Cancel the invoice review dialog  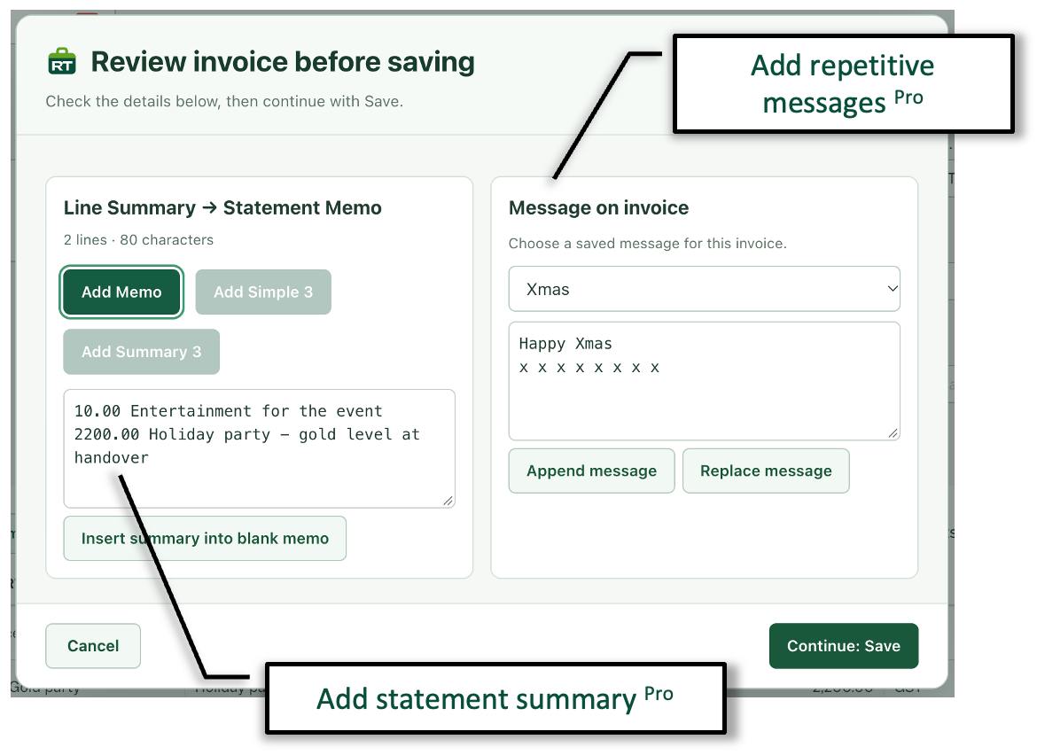point(93,646)
